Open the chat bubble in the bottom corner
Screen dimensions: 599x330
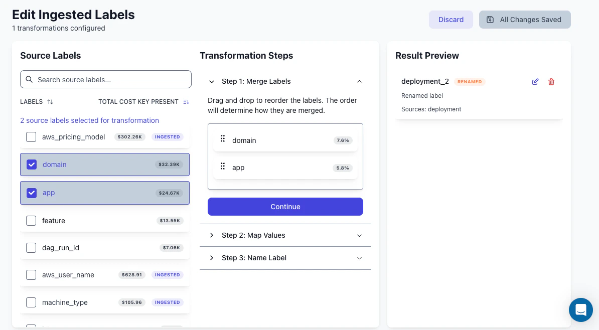(x=581, y=310)
